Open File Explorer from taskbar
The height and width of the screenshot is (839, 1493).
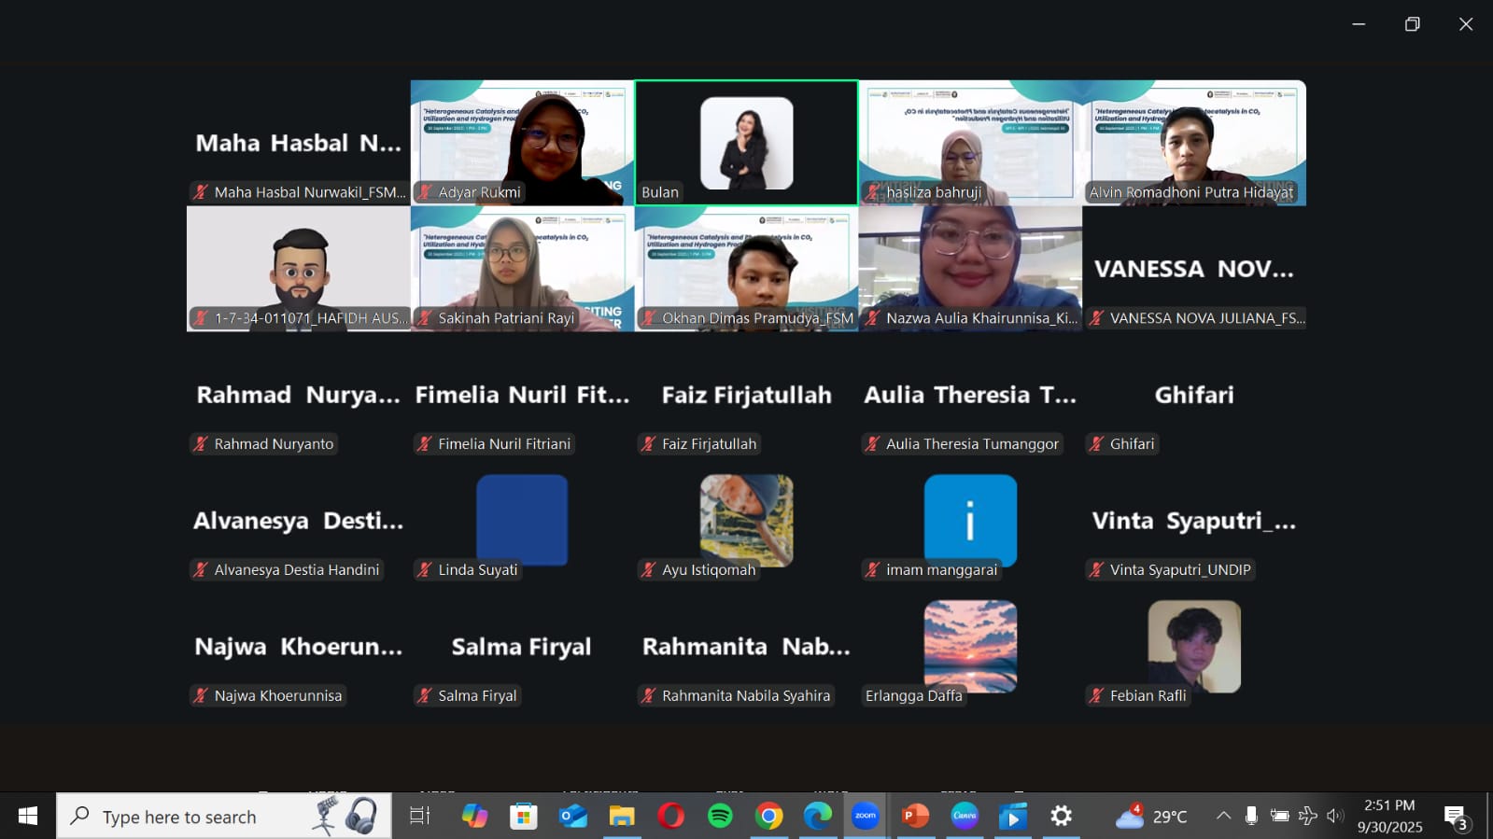pyautogui.click(x=622, y=817)
